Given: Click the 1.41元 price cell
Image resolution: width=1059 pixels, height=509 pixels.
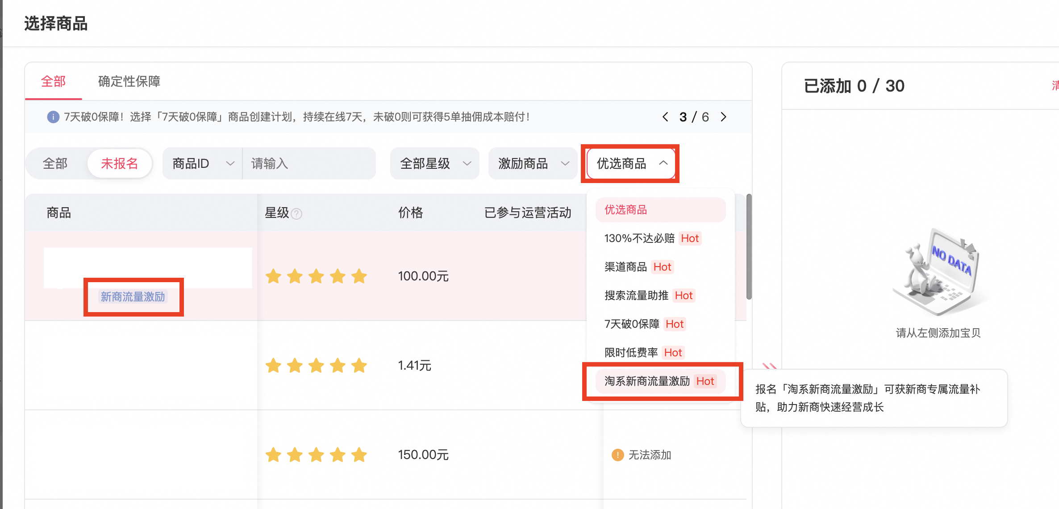Looking at the screenshot, I should tap(414, 366).
